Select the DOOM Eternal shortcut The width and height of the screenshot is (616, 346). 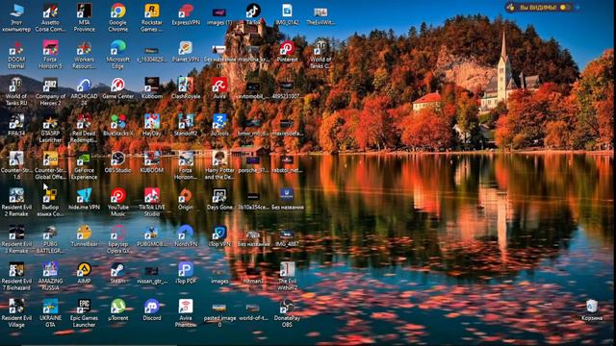pyautogui.click(x=16, y=55)
